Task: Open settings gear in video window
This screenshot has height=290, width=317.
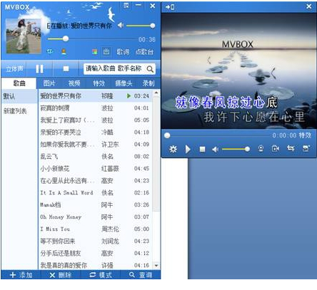Action: click(173, 149)
